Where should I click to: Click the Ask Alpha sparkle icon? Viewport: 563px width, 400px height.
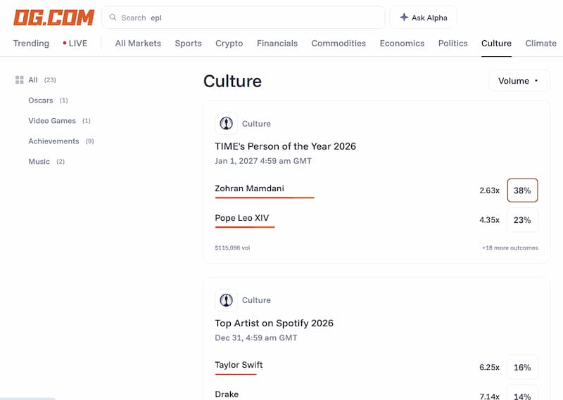404,17
